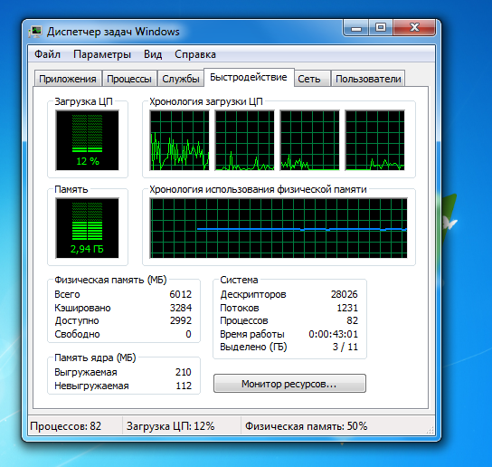The height and width of the screenshot is (467, 492).
Task: Click status bar text Загрузка ЦП: 12%
Action: click(x=170, y=426)
